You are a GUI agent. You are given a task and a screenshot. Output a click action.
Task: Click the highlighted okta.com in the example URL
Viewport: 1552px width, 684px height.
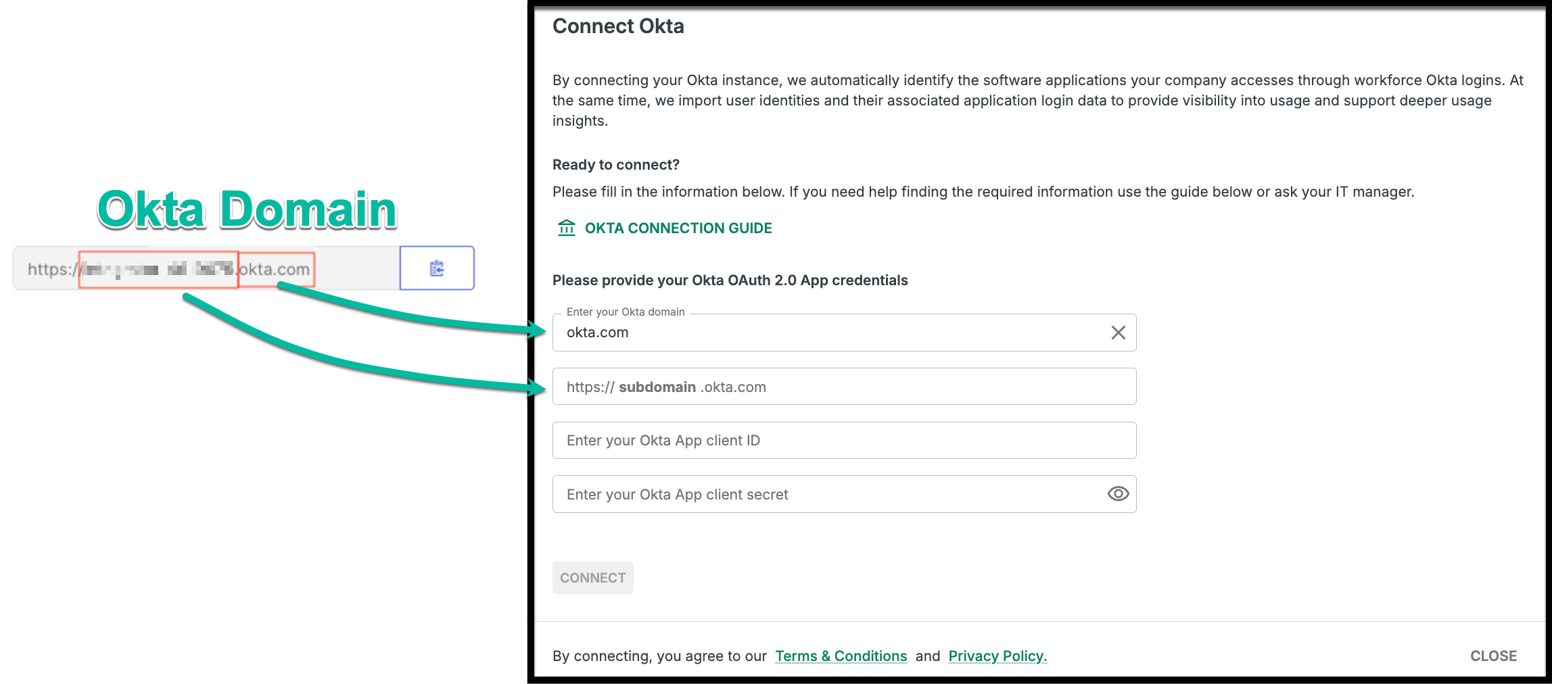(x=276, y=270)
